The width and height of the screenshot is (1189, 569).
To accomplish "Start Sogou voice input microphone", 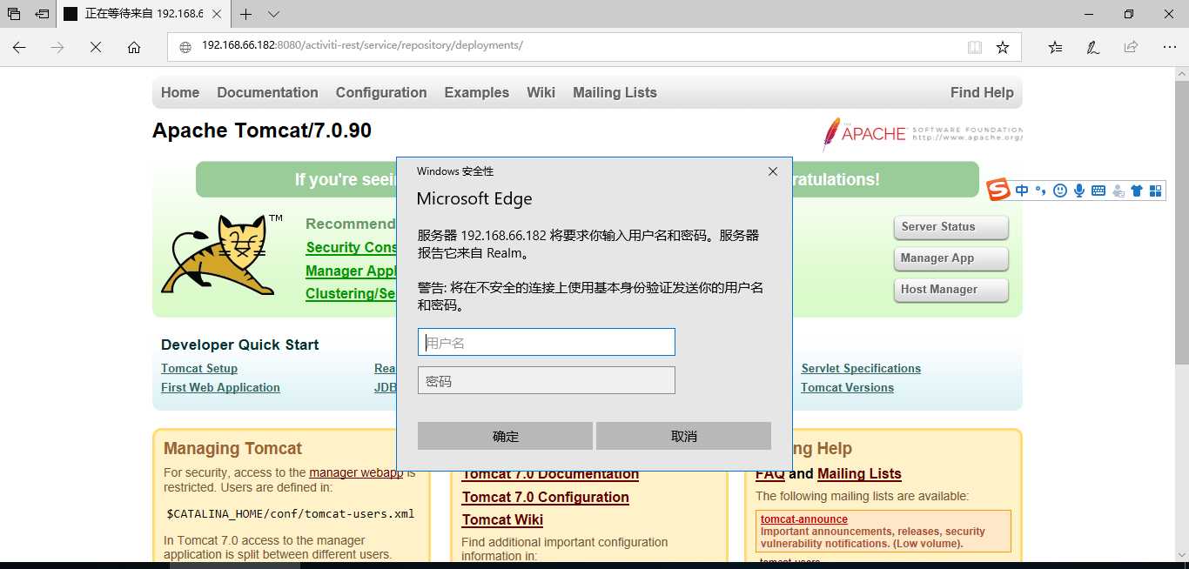I will [1079, 191].
